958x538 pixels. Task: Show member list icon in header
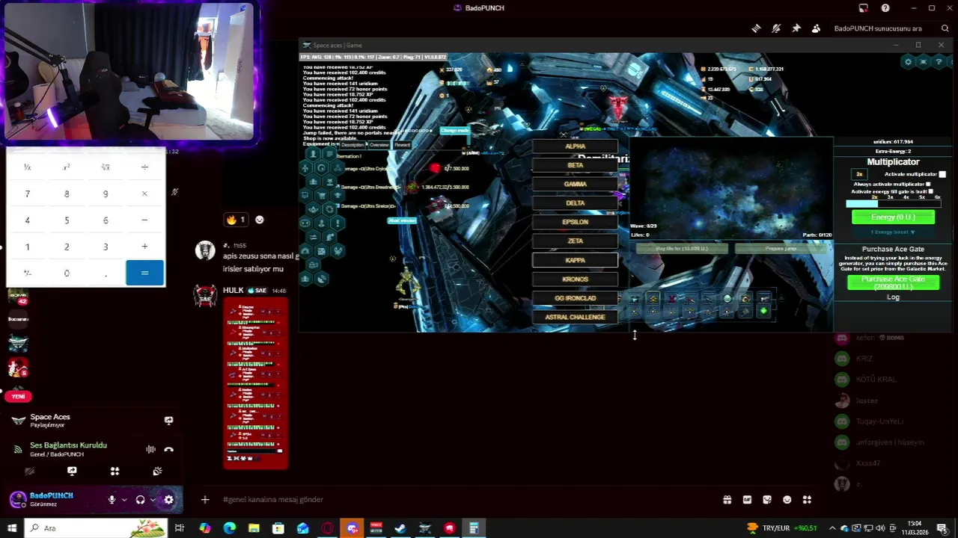(816, 28)
